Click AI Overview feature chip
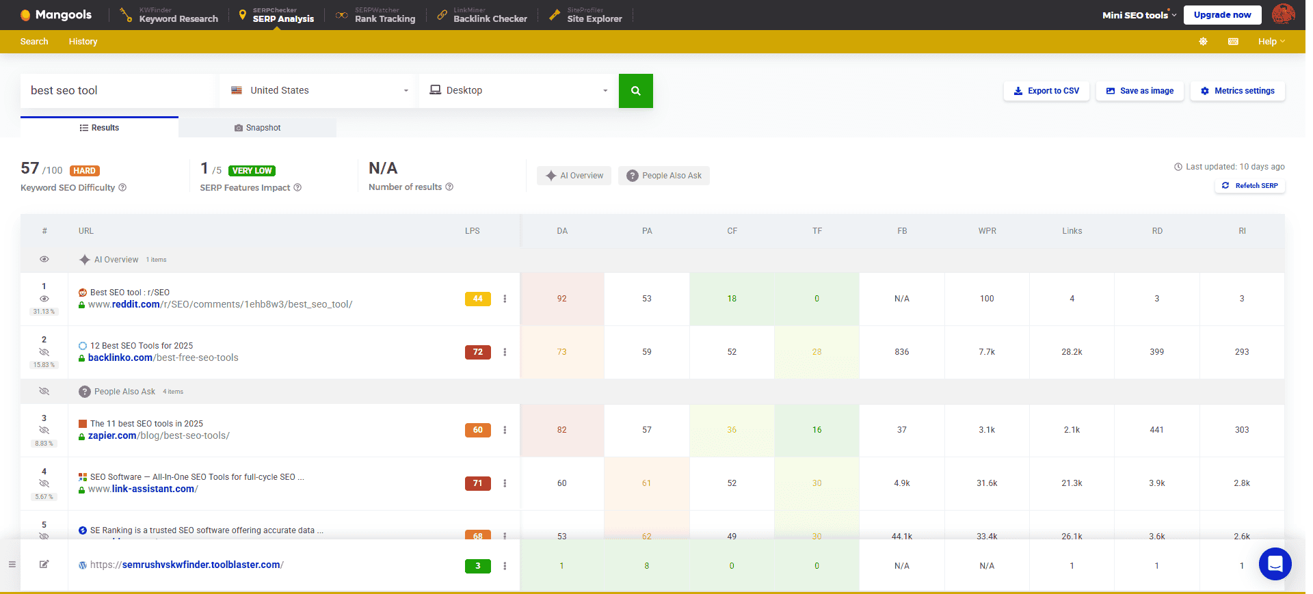 574,176
